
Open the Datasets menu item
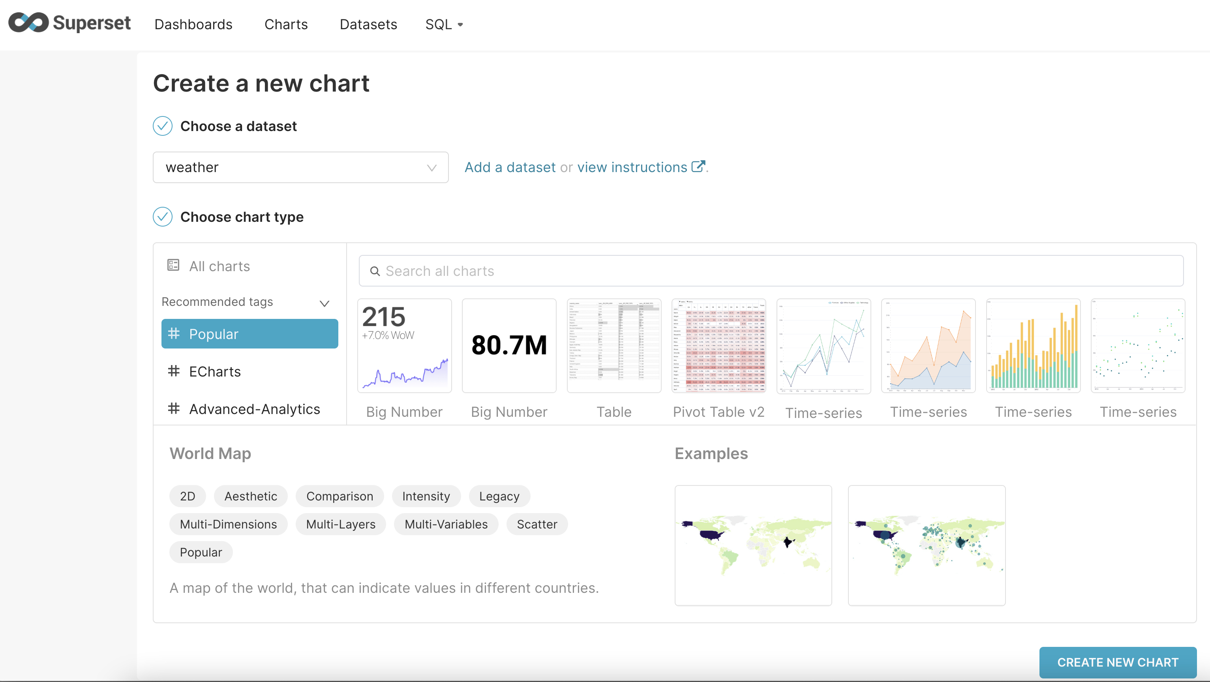[368, 24]
